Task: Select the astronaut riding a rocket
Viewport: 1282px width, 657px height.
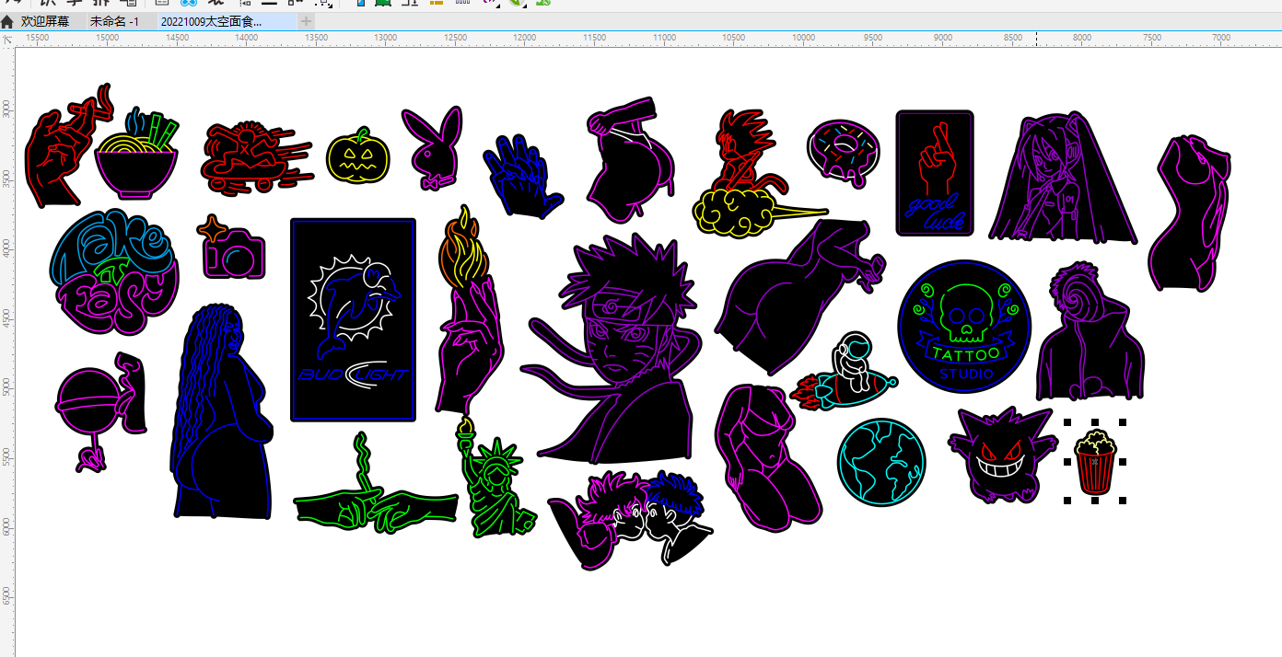Action: click(x=843, y=373)
